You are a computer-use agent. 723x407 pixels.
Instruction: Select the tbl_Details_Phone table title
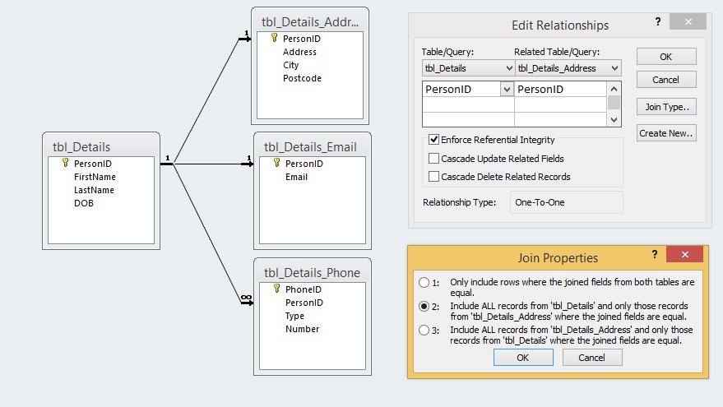[x=313, y=273]
